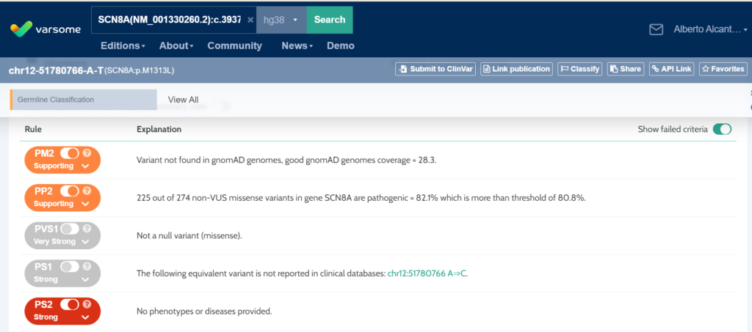This screenshot has width=752, height=332.
Task: Enable the PS1 rule toggle
Action: pos(70,267)
